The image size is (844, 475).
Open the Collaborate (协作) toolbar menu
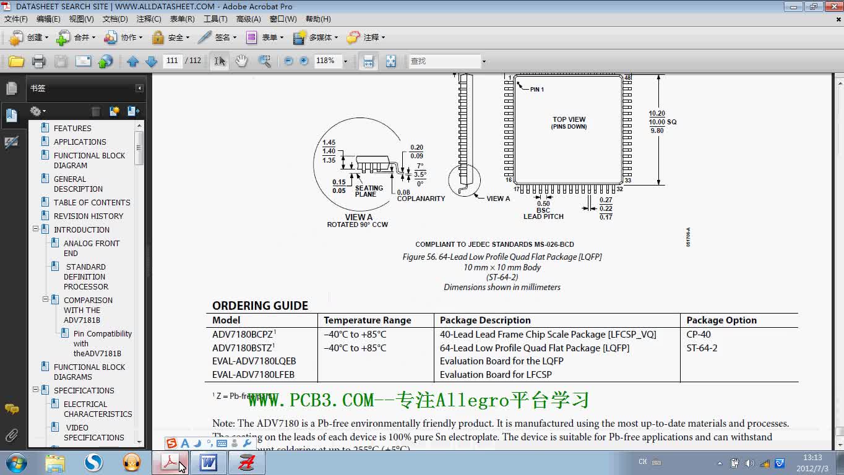click(123, 38)
